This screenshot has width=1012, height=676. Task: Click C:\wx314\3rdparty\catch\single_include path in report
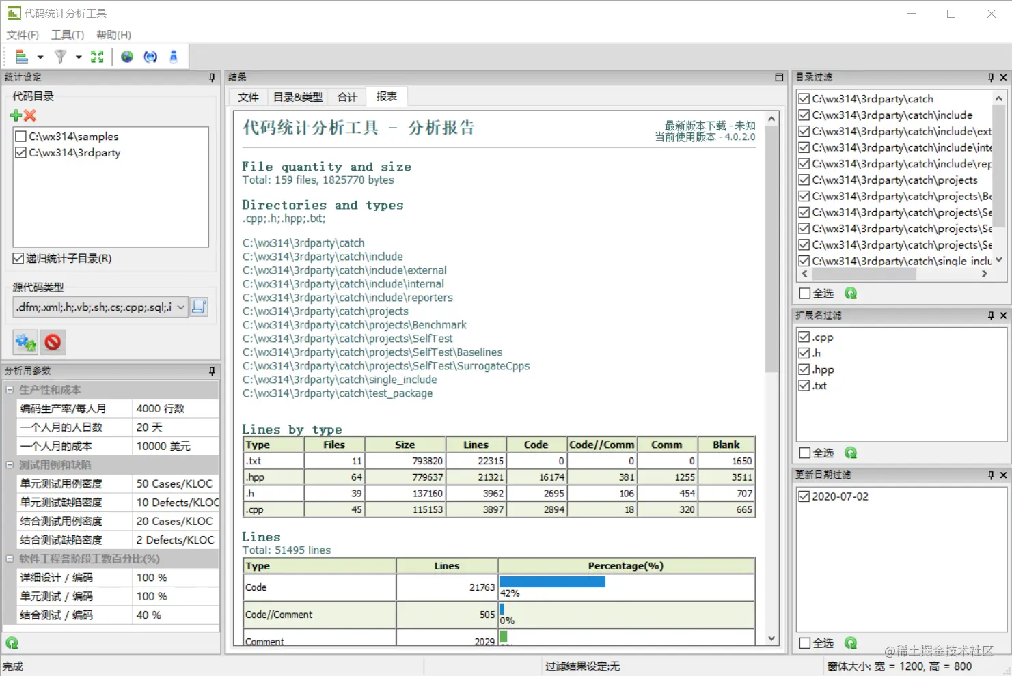click(340, 380)
